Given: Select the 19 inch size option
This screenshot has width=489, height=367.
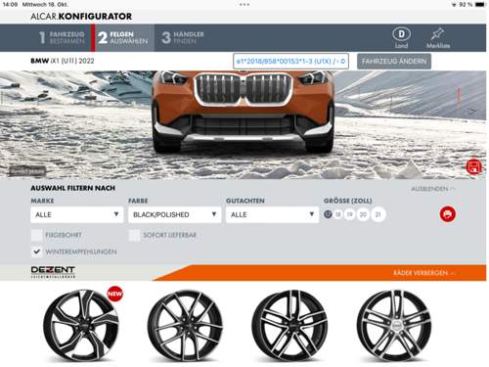Looking at the screenshot, I should click(x=349, y=214).
